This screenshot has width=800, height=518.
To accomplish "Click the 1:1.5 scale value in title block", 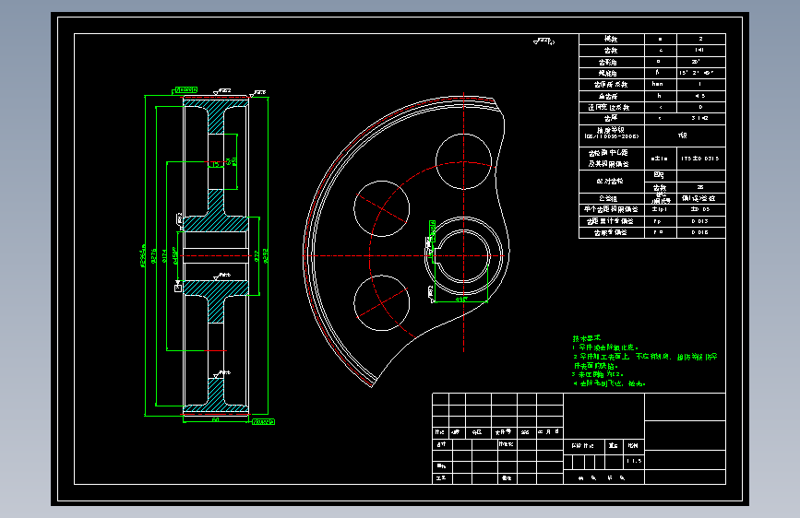I will click(634, 461).
